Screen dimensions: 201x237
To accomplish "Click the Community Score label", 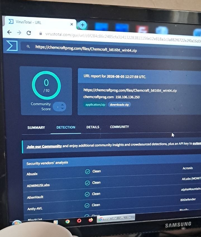I will (41, 106).
